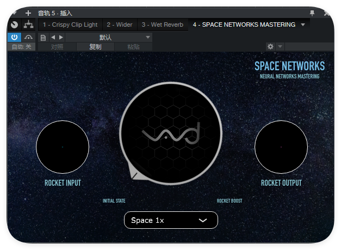Image resolution: width=341 pixels, height=250 pixels.
Task: Click the large central mastering dial
Action: [x=171, y=133]
